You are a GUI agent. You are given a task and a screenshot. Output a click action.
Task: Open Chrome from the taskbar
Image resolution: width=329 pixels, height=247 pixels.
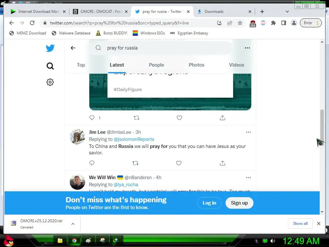[74, 241]
